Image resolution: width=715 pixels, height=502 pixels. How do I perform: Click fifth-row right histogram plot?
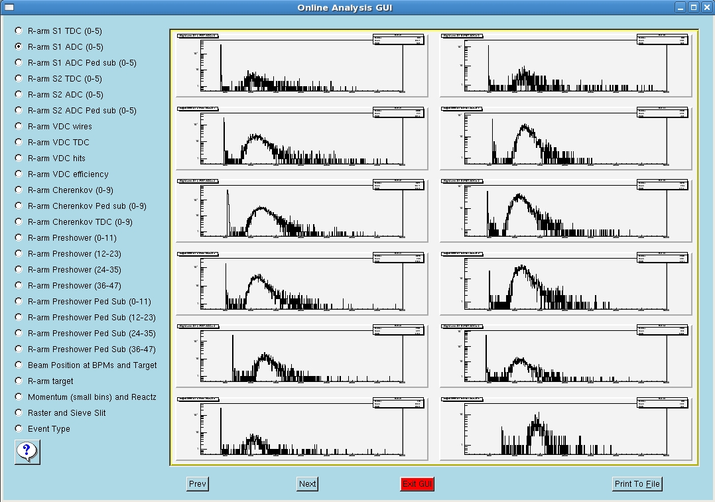coord(566,355)
